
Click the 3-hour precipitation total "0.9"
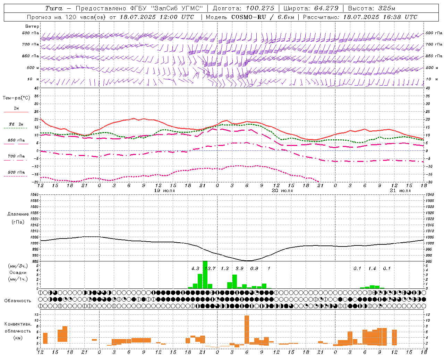(x=254, y=268)
